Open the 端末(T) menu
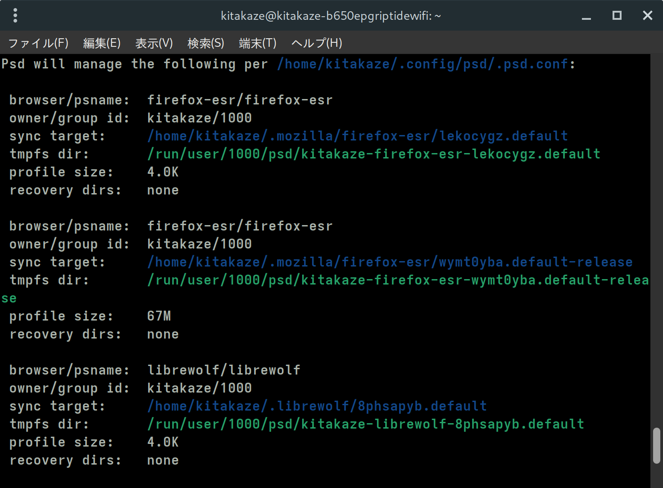The width and height of the screenshot is (663, 488). click(258, 43)
